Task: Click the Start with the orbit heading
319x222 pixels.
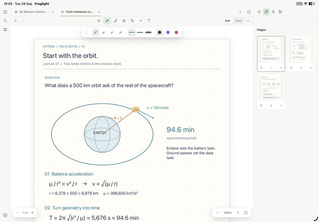Action: pyautogui.click(x=70, y=55)
